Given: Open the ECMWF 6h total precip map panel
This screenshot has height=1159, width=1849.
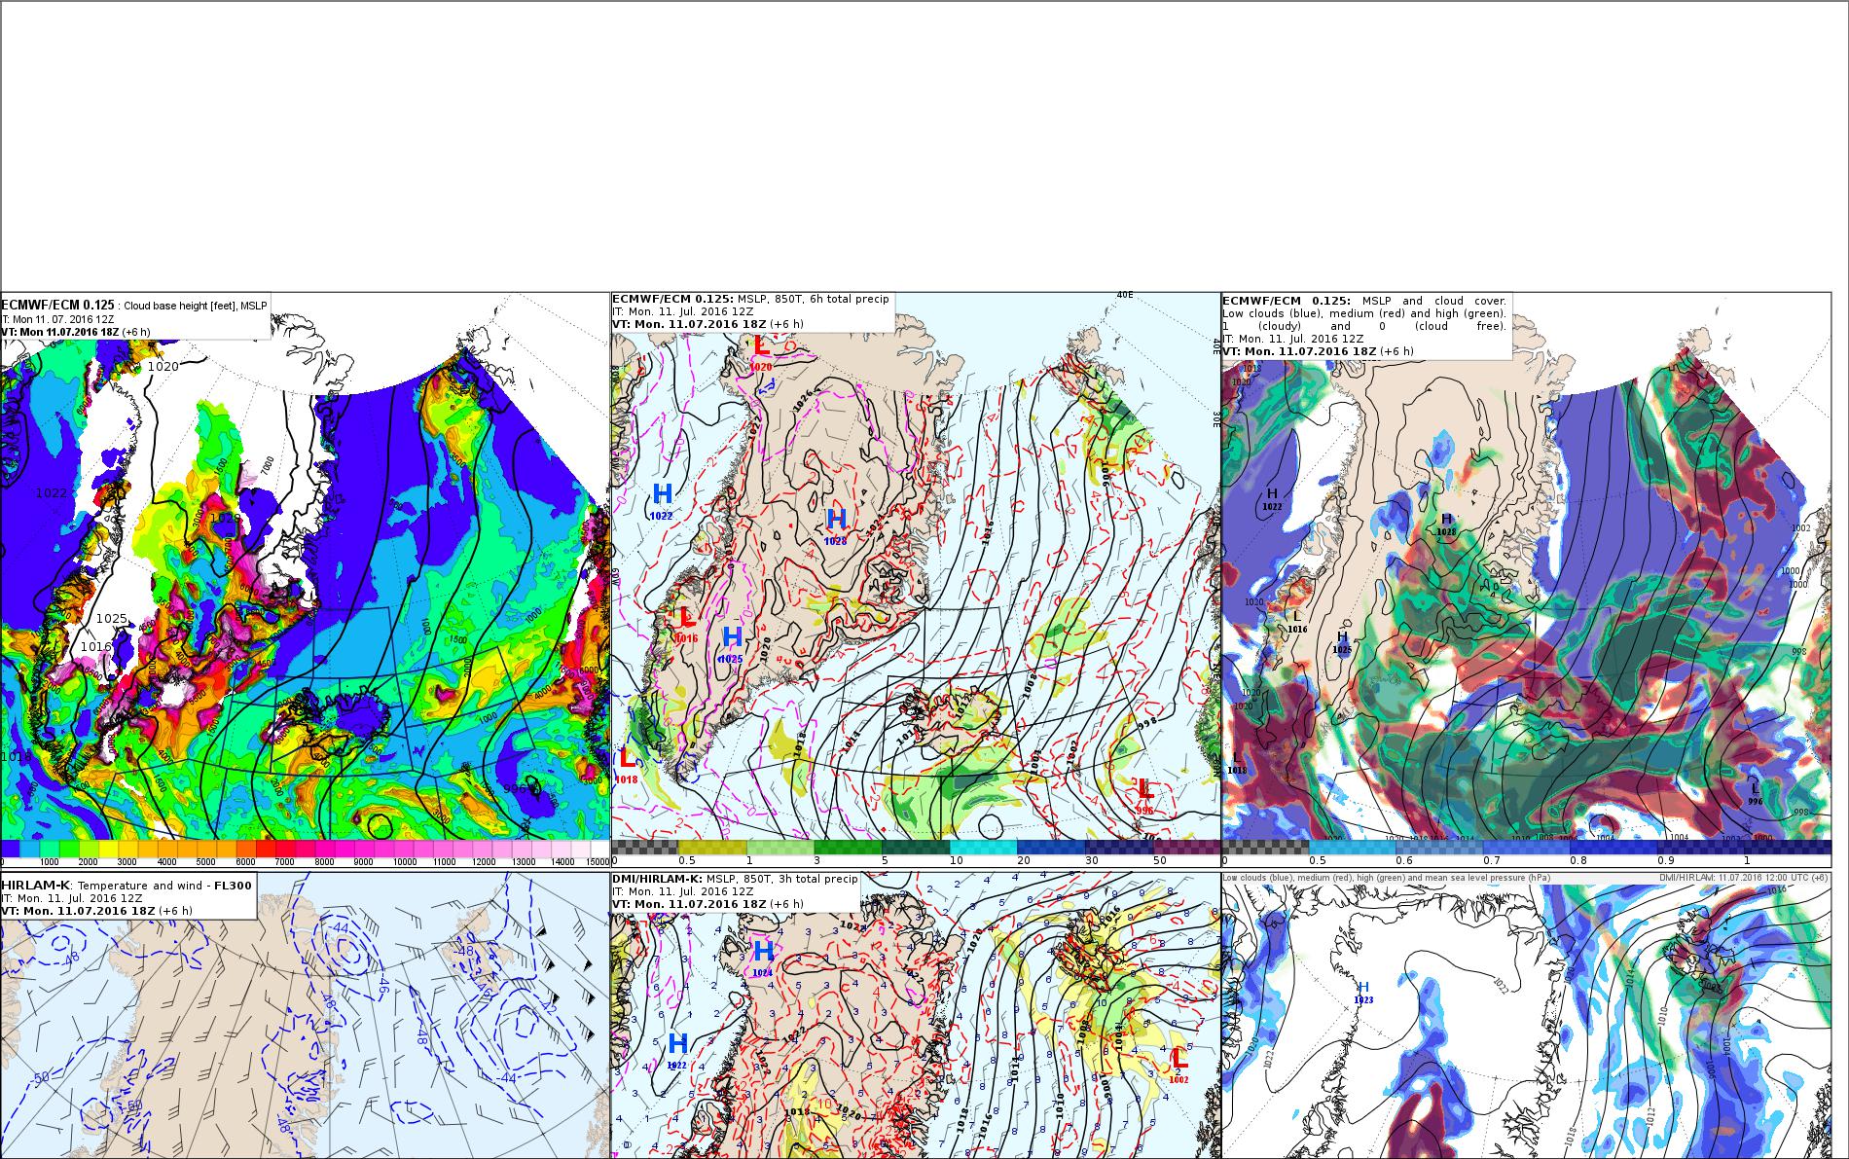Looking at the screenshot, I should (916, 579).
